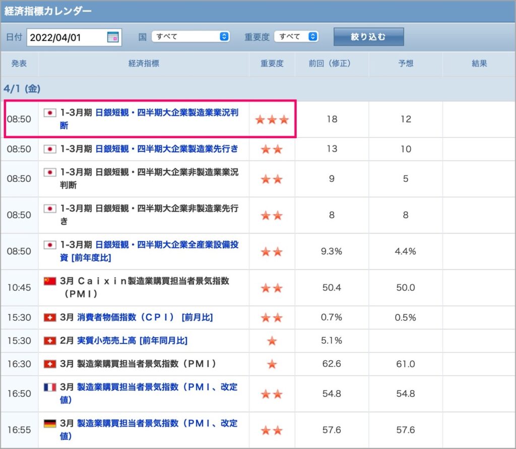Open the 実質小売売上高 [前年同月比] link
Image resolution: width=516 pixels, height=449 pixels.
click(133, 341)
